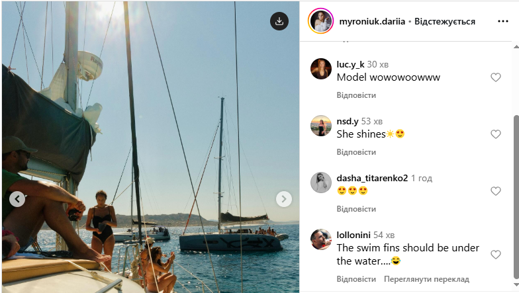The height and width of the screenshot is (293, 519).
Task: View dasha_titarenko2's profile avatar
Action: click(321, 183)
